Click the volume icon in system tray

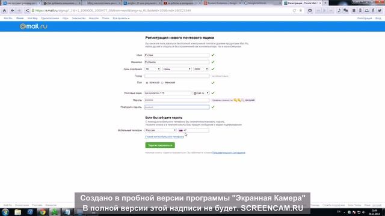[x=363, y=212]
